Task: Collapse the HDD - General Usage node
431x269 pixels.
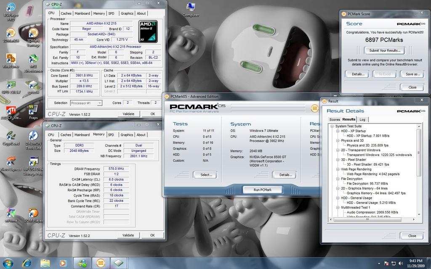Action: (x=338, y=198)
